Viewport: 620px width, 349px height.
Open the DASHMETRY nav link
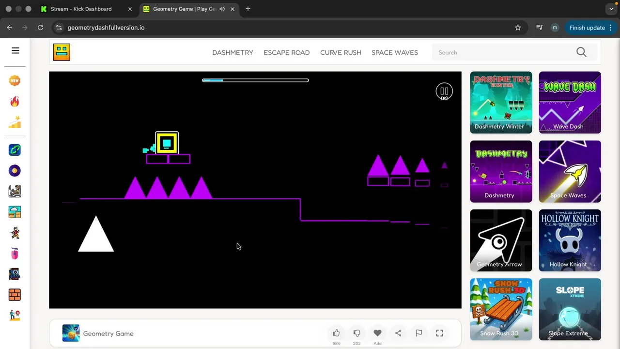tap(232, 52)
